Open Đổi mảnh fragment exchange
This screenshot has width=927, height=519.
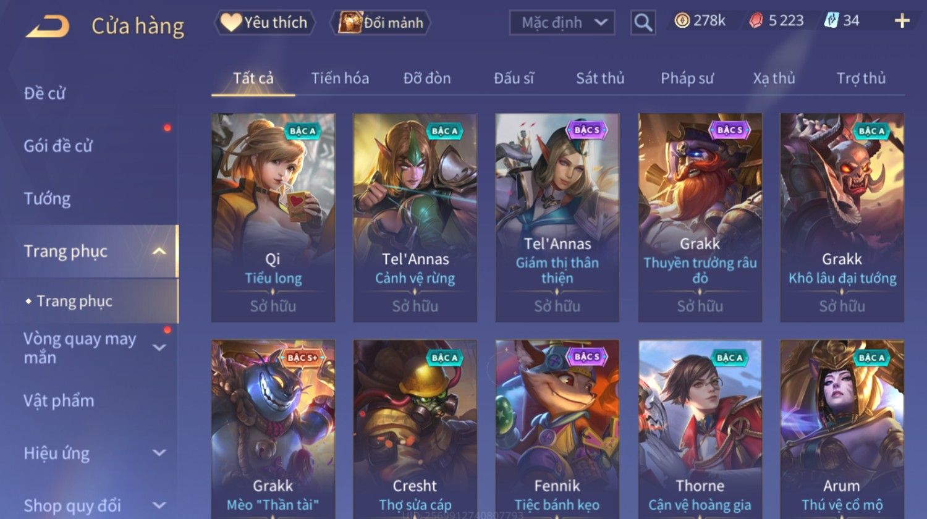tap(381, 23)
